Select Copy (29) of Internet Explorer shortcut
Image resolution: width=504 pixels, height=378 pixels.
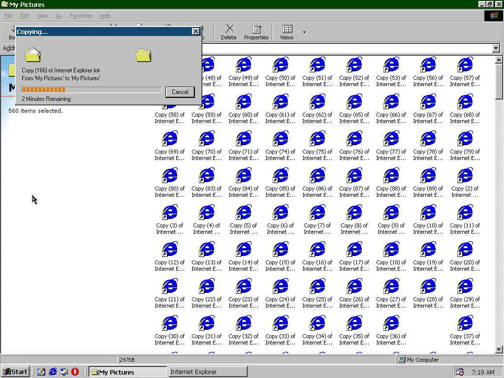(x=465, y=294)
